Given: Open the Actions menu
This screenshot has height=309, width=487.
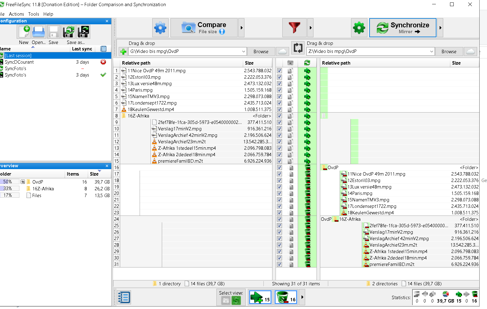Looking at the screenshot, I should coord(16,14).
